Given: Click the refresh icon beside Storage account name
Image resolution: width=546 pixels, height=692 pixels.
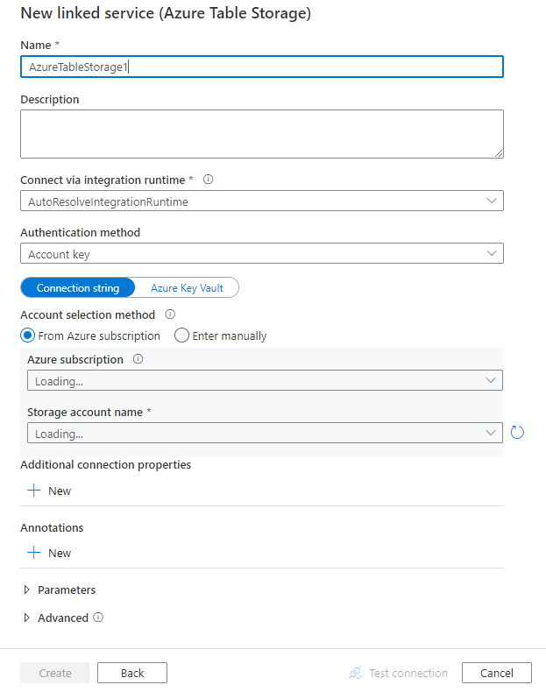Looking at the screenshot, I should [517, 433].
